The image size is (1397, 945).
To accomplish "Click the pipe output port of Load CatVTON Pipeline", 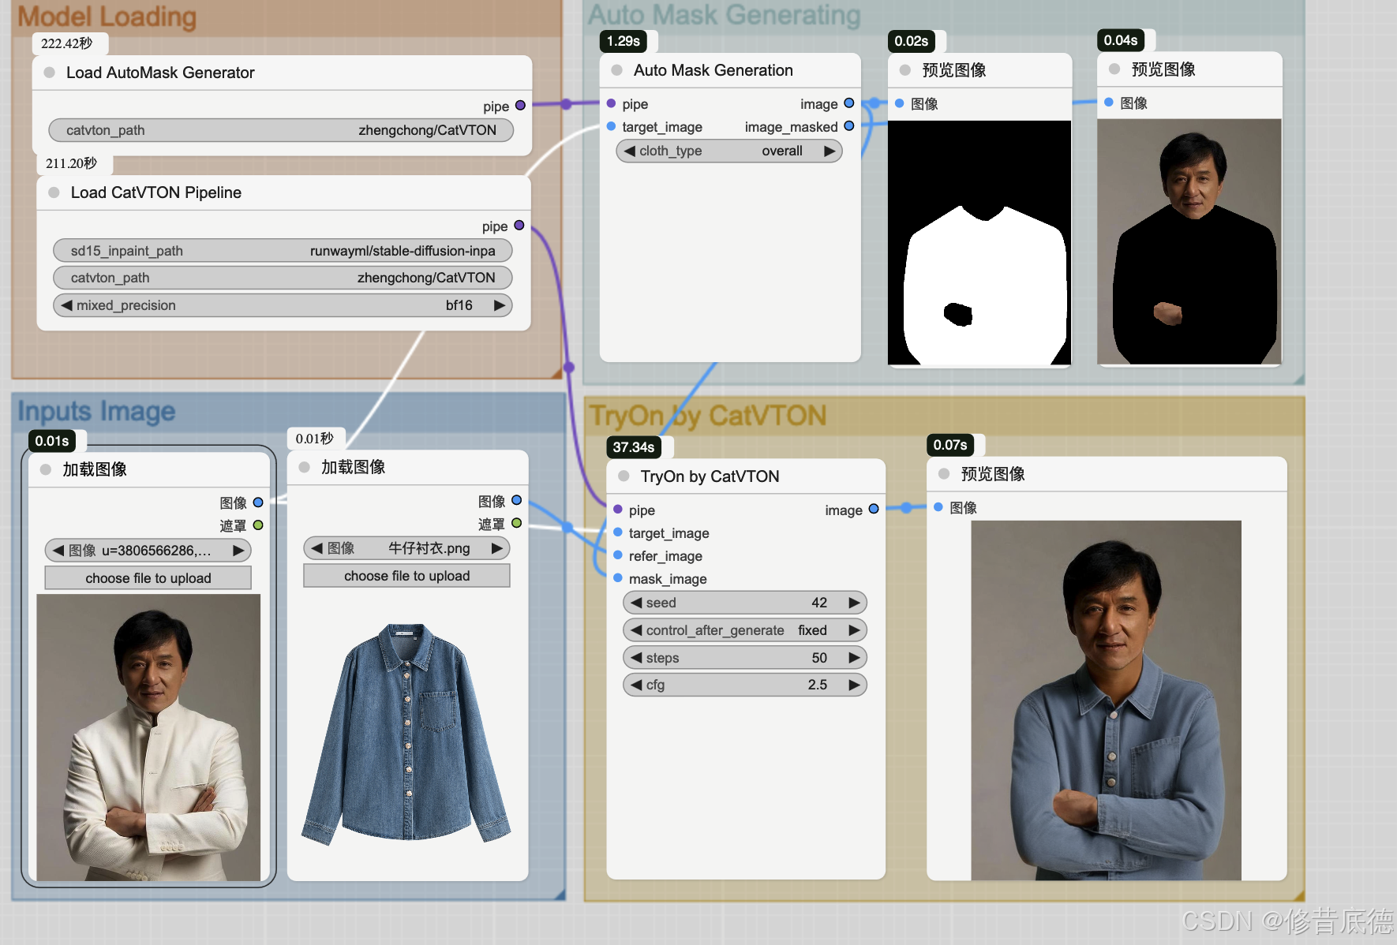I will [x=519, y=226].
